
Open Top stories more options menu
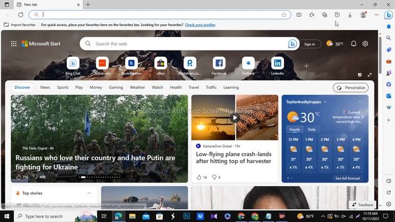(89, 193)
